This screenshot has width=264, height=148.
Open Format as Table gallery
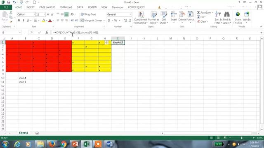(x=153, y=18)
